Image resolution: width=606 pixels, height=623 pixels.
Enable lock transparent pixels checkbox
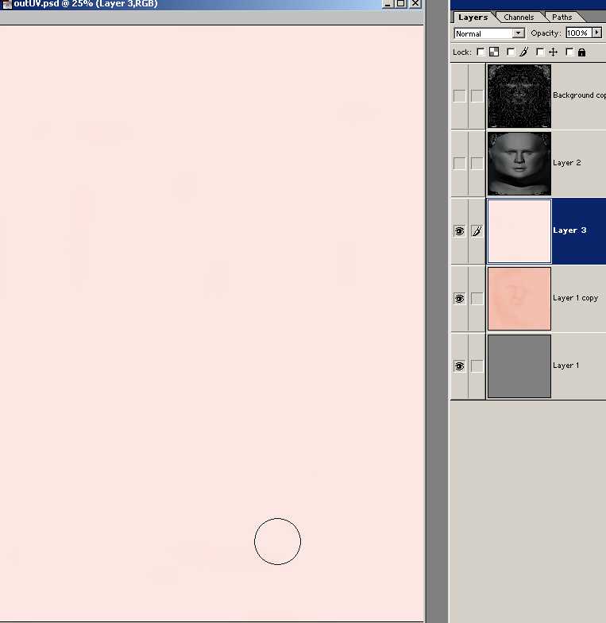point(481,52)
